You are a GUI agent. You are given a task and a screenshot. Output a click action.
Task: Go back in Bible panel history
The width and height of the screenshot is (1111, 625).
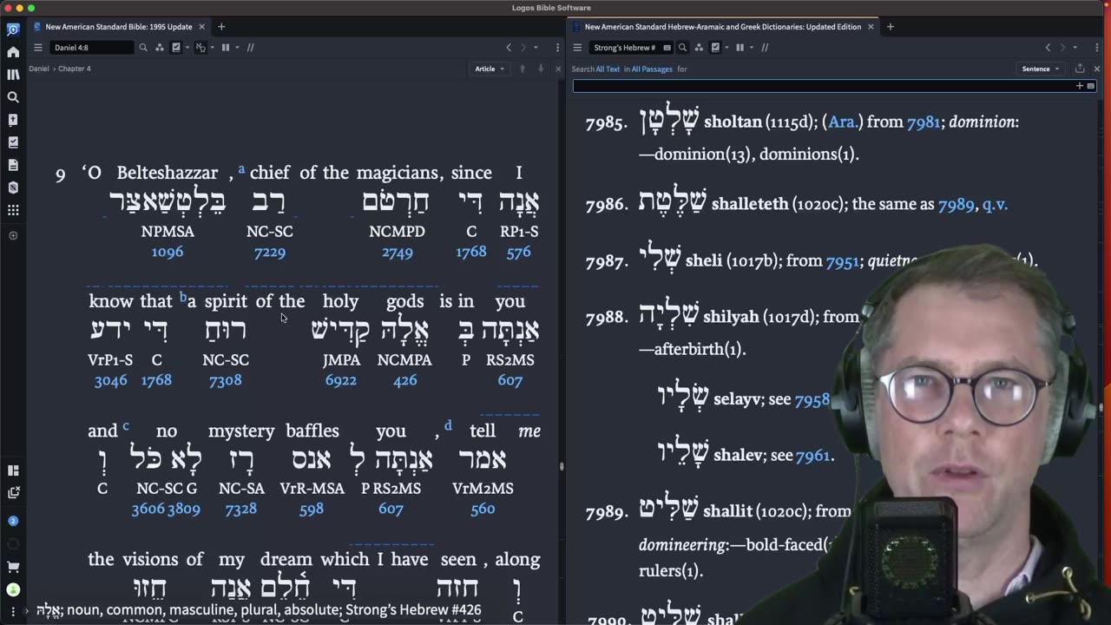[x=509, y=48]
